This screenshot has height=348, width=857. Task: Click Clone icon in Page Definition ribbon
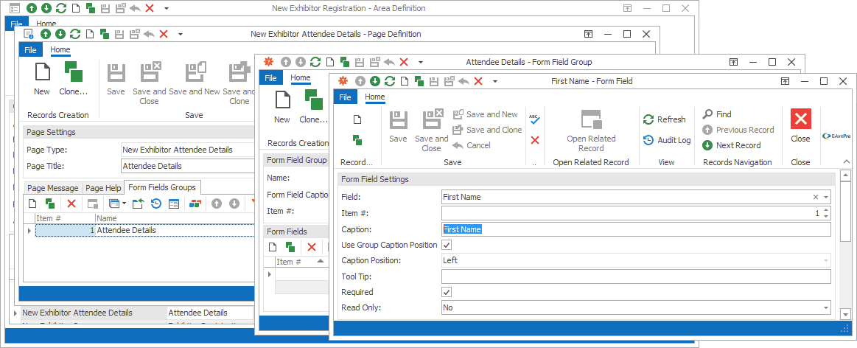(73, 72)
